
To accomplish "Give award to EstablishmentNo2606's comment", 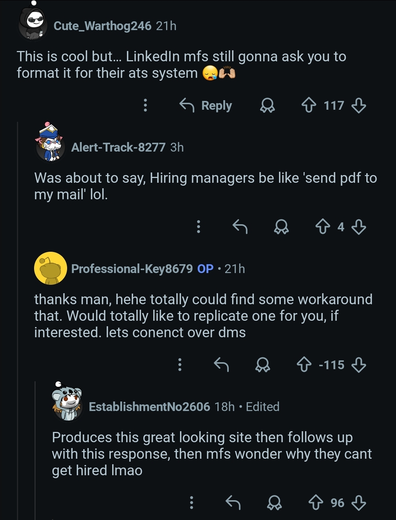I will click(x=274, y=502).
